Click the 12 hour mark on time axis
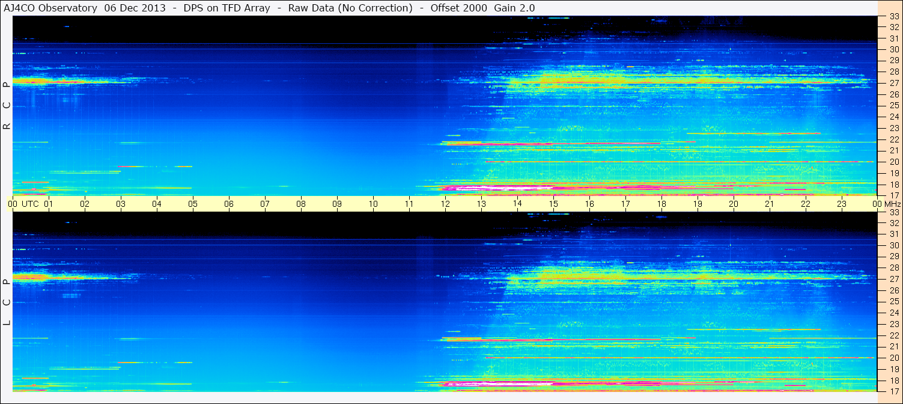 (x=445, y=204)
